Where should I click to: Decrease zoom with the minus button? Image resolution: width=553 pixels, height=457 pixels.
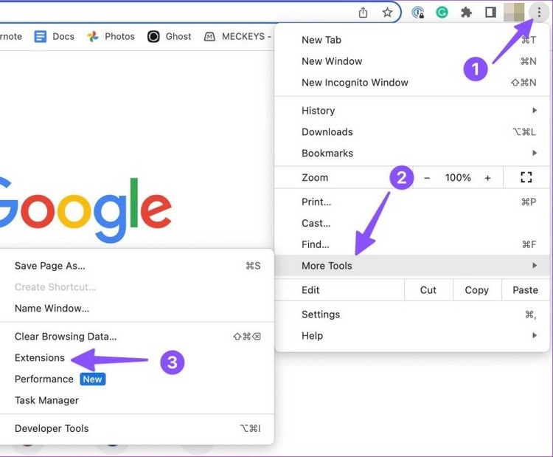427,178
